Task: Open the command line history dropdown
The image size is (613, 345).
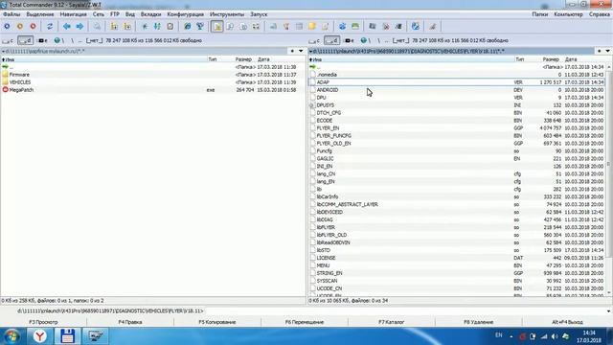Action: pos(608,310)
